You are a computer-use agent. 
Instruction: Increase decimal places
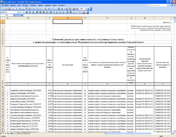point(60,12)
